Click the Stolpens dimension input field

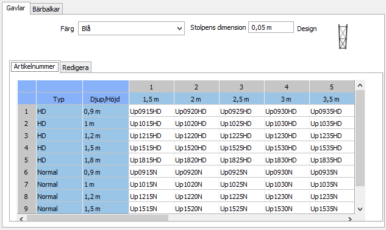point(271,27)
